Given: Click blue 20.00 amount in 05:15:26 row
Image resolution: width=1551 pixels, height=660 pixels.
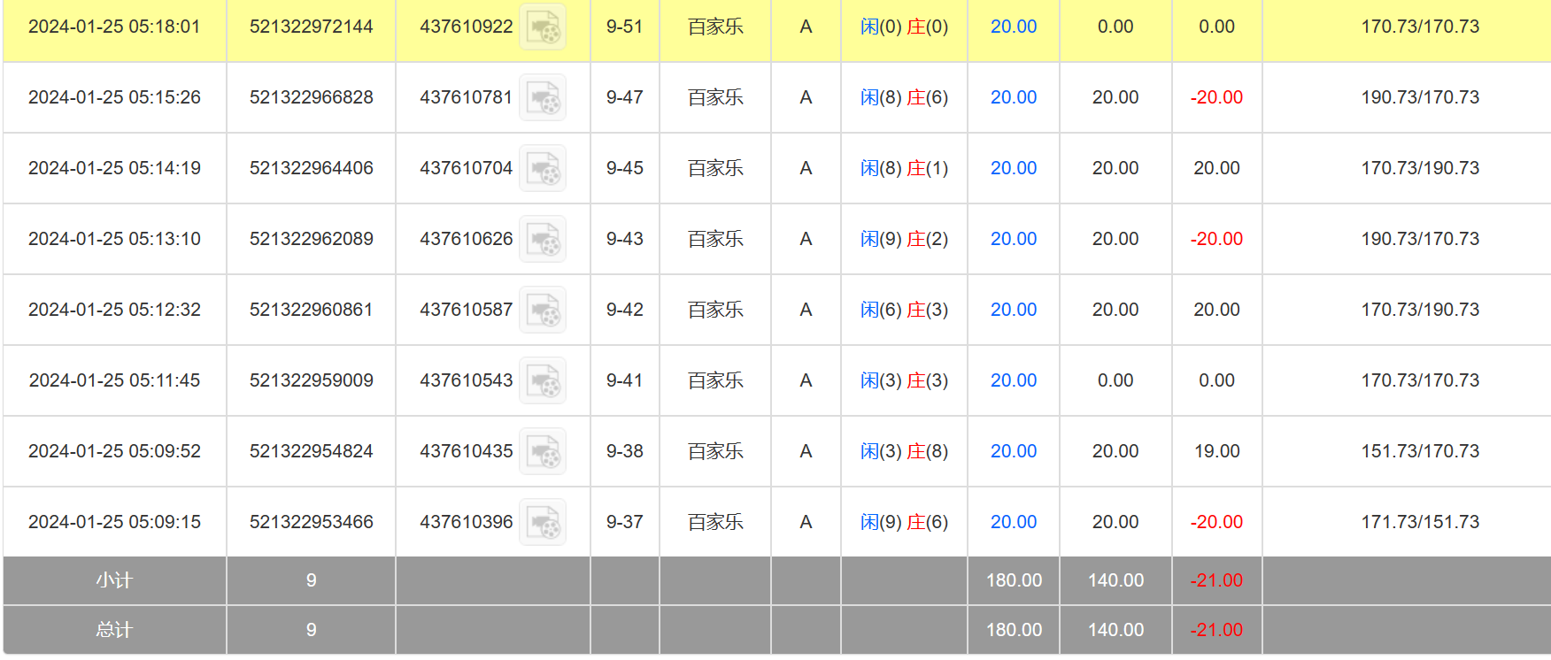Looking at the screenshot, I should click(x=1013, y=97).
